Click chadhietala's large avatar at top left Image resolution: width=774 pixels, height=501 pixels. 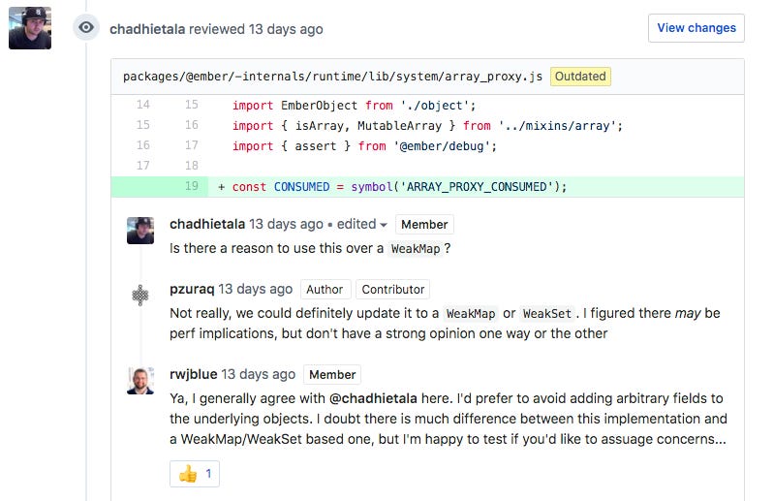29,28
